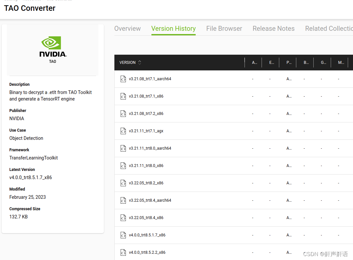Open version v3.21.08_trt7.1_aarch64
This screenshot has height=260, width=353.
coord(150,79)
